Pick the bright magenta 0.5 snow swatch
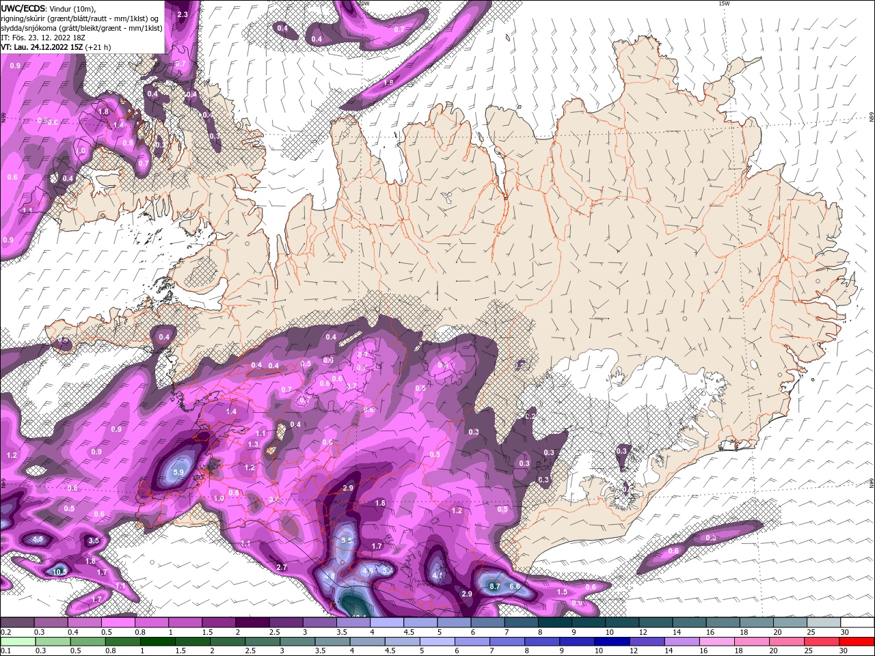This screenshot has height=656, width=875. [118, 623]
